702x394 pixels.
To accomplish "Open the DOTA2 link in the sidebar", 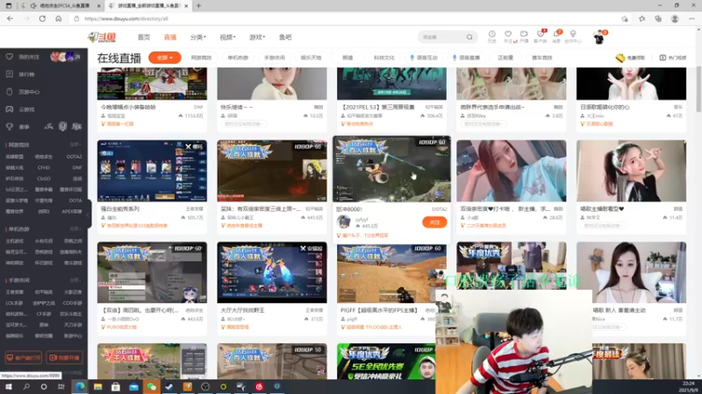I will click(74, 157).
